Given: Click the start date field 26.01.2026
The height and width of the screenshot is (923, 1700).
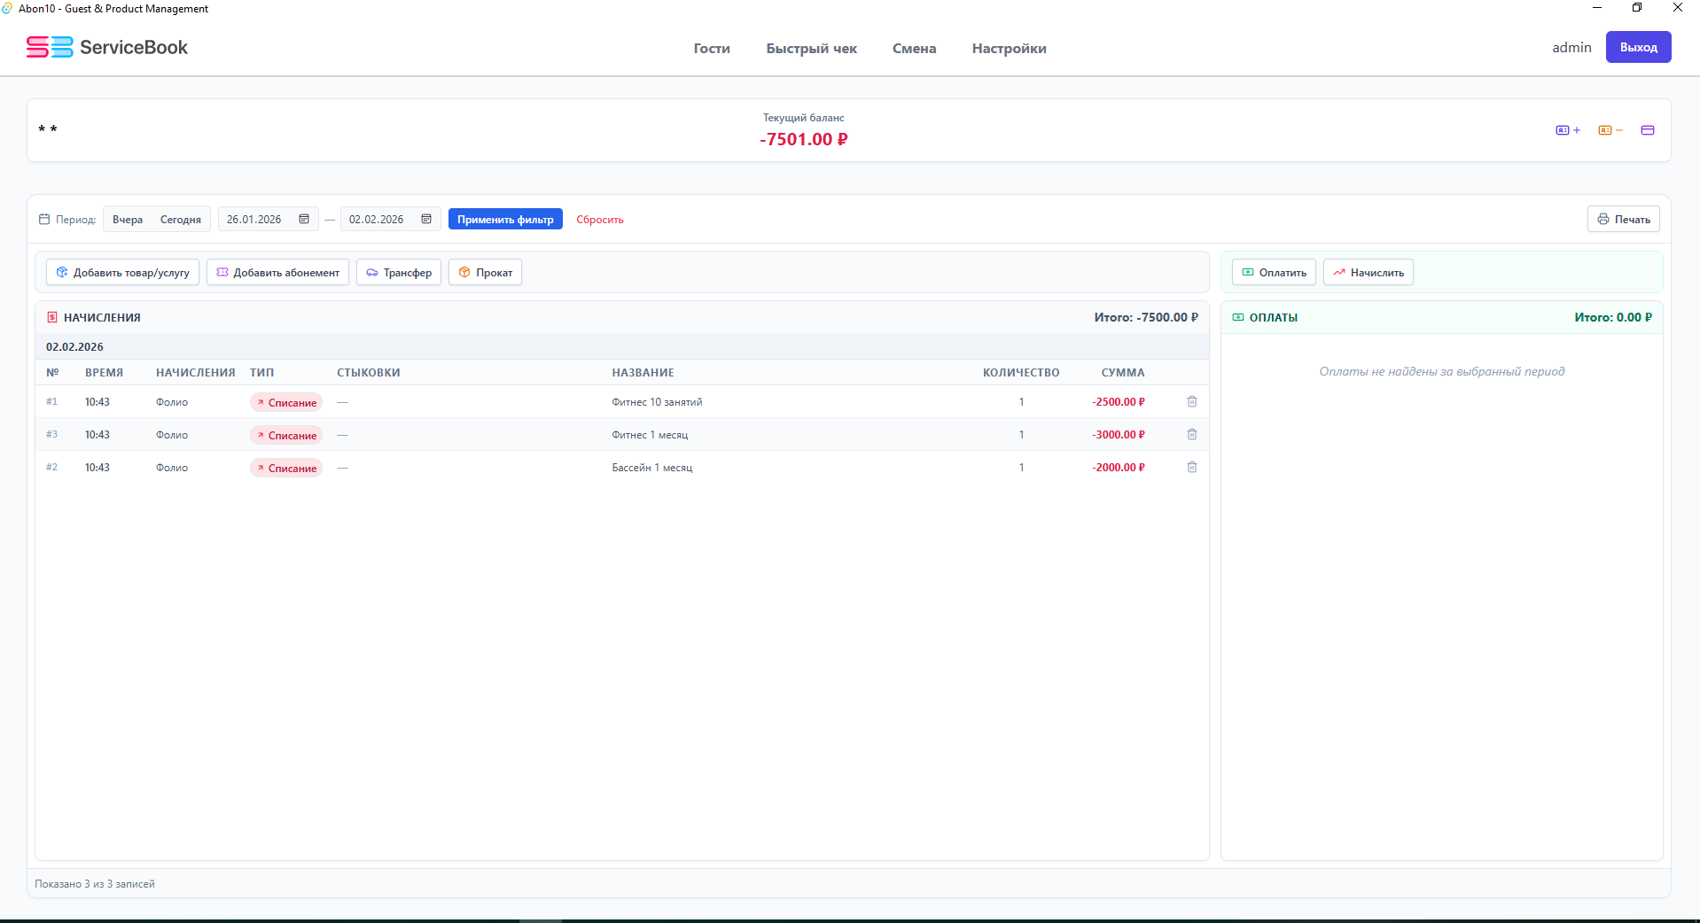Looking at the screenshot, I should (269, 220).
